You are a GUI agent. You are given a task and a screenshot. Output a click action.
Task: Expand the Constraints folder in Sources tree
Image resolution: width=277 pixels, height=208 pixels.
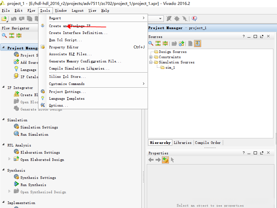tap(151, 57)
